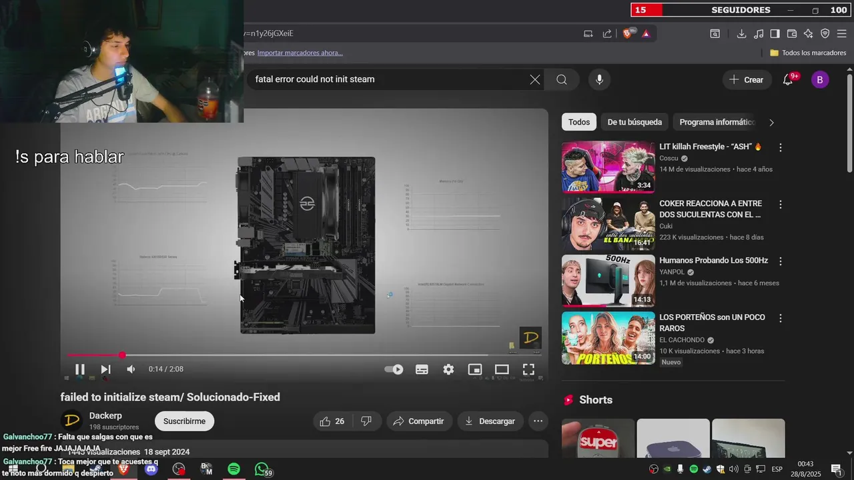
Task: Click install app icon in address bar
Action: pos(588,33)
